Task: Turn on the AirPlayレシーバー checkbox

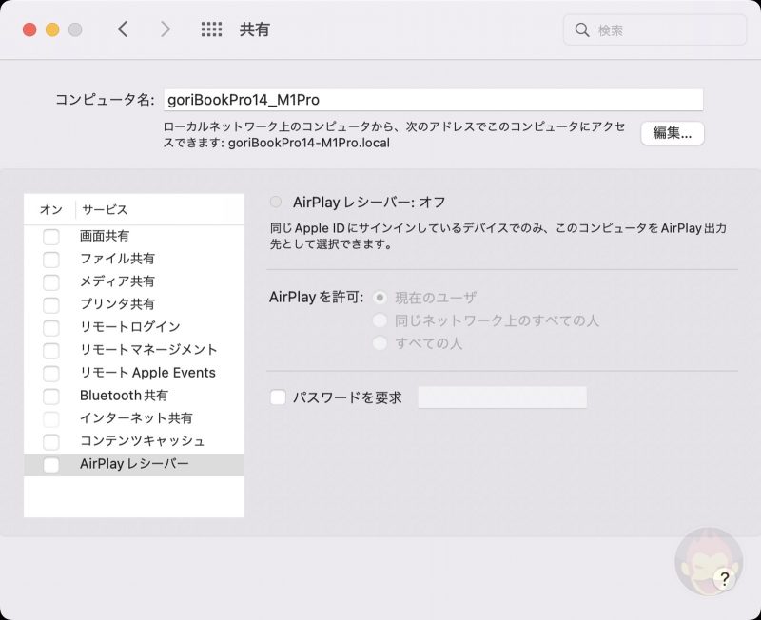Action: click(x=51, y=464)
